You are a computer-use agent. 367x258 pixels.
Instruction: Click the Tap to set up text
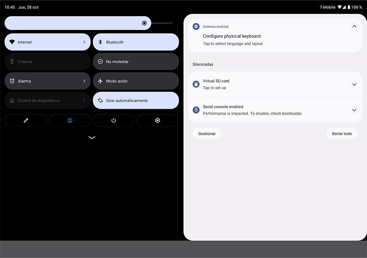[x=214, y=88]
